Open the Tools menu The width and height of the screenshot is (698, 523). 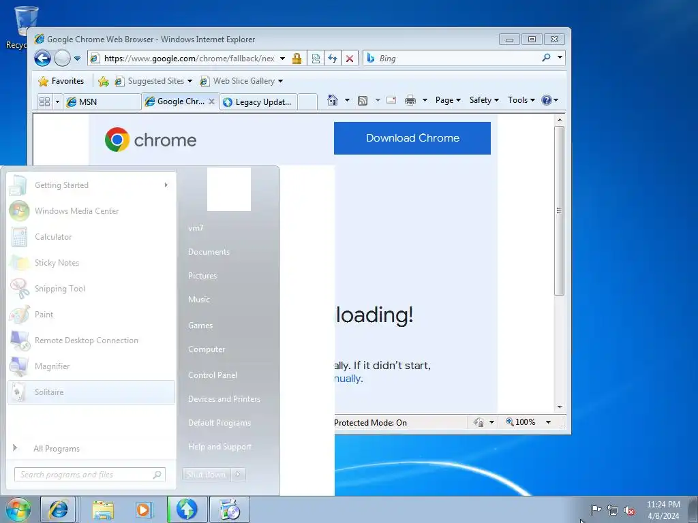(x=521, y=100)
